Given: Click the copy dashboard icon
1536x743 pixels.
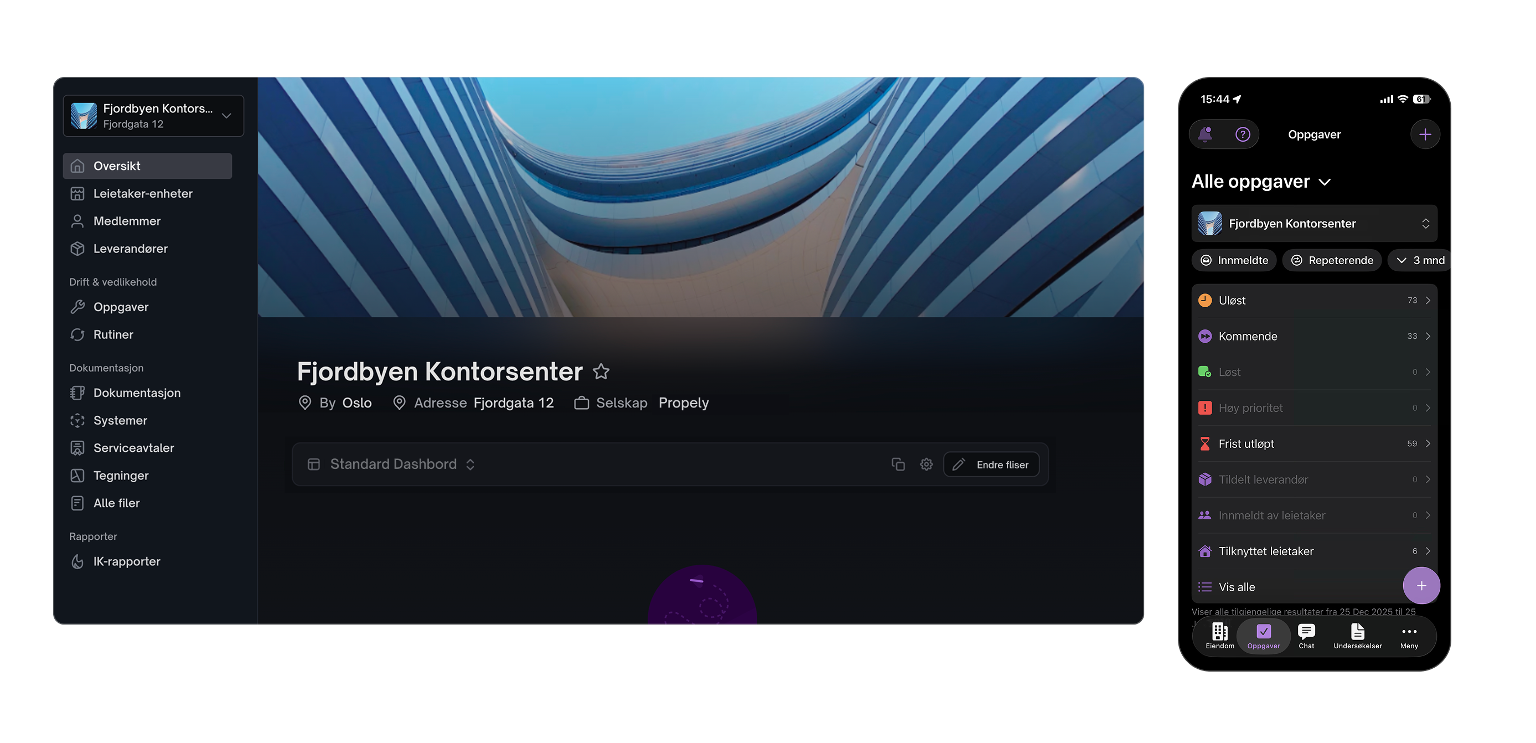Looking at the screenshot, I should [898, 465].
